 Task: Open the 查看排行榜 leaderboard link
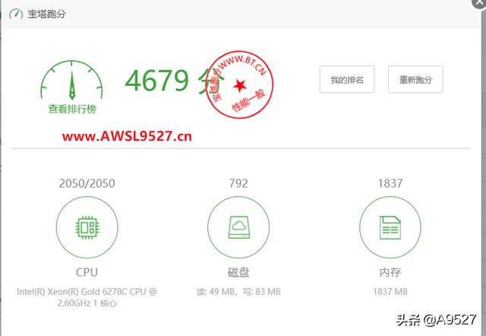pyautogui.click(x=72, y=109)
